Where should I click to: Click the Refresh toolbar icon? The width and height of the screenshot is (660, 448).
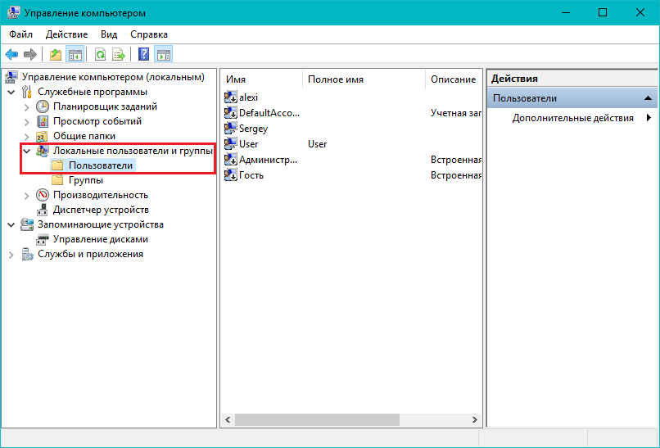(x=100, y=54)
